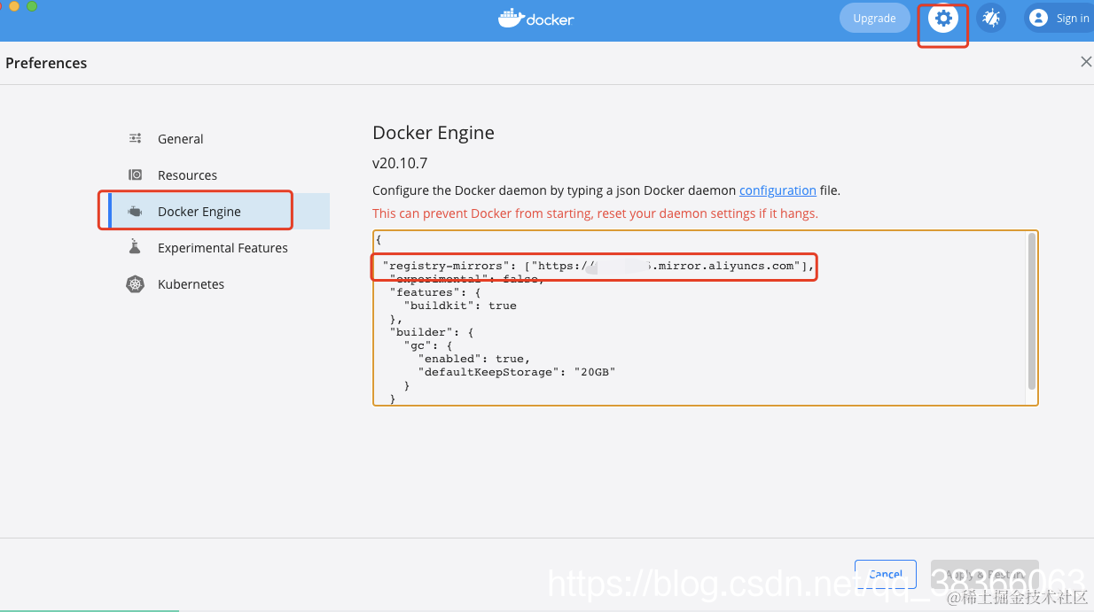The width and height of the screenshot is (1094, 612).
Task: Select the Kubernetes wheel icon
Action: pyautogui.click(x=135, y=283)
